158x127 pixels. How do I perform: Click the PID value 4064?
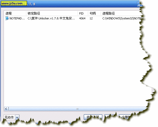[82, 18]
